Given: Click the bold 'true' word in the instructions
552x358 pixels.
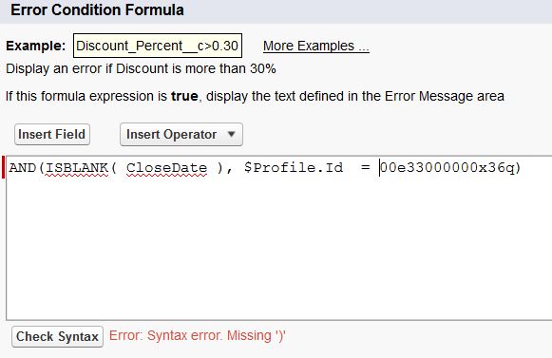Looking at the screenshot, I should (x=184, y=96).
